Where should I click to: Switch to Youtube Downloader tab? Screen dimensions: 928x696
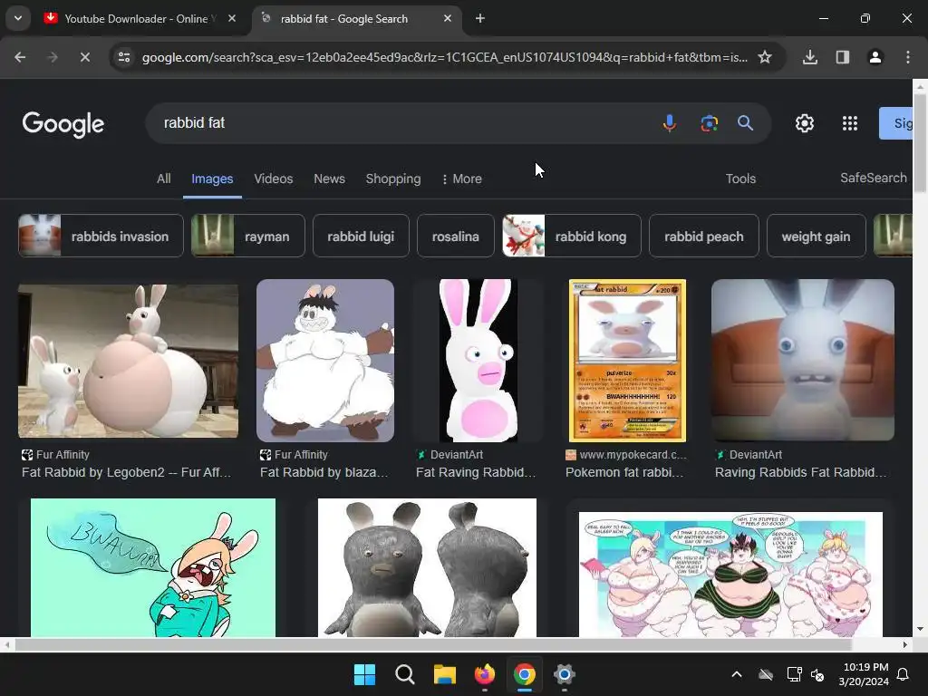click(140, 18)
